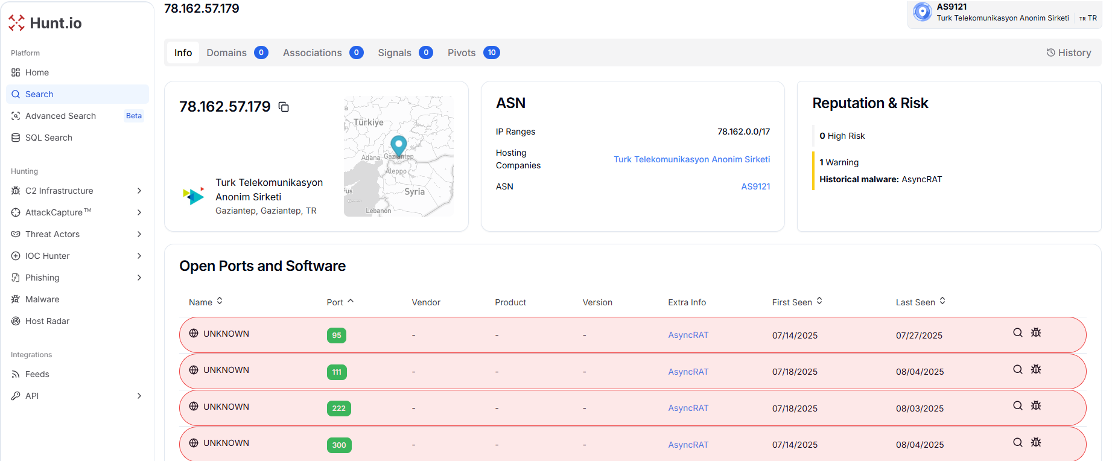This screenshot has height=461, width=1112.
Task: Click bug icon in port 222 row
Action: 1036,405
